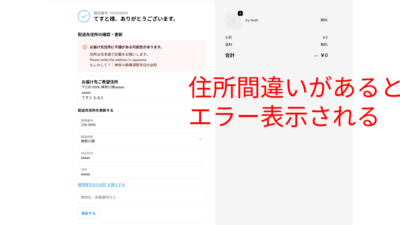Click the 確認番号 VDUD4ZI09 text

click(x=110, y=13)
